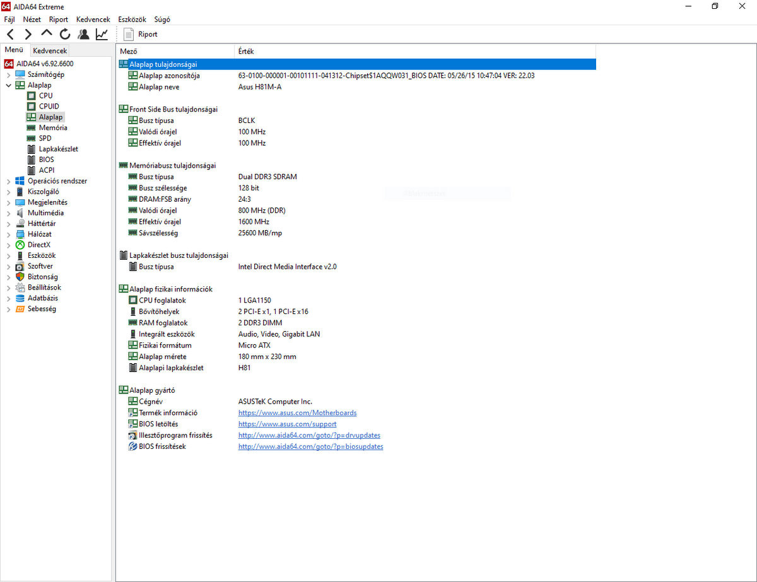Click the Érték column header

tap(414, 51)
